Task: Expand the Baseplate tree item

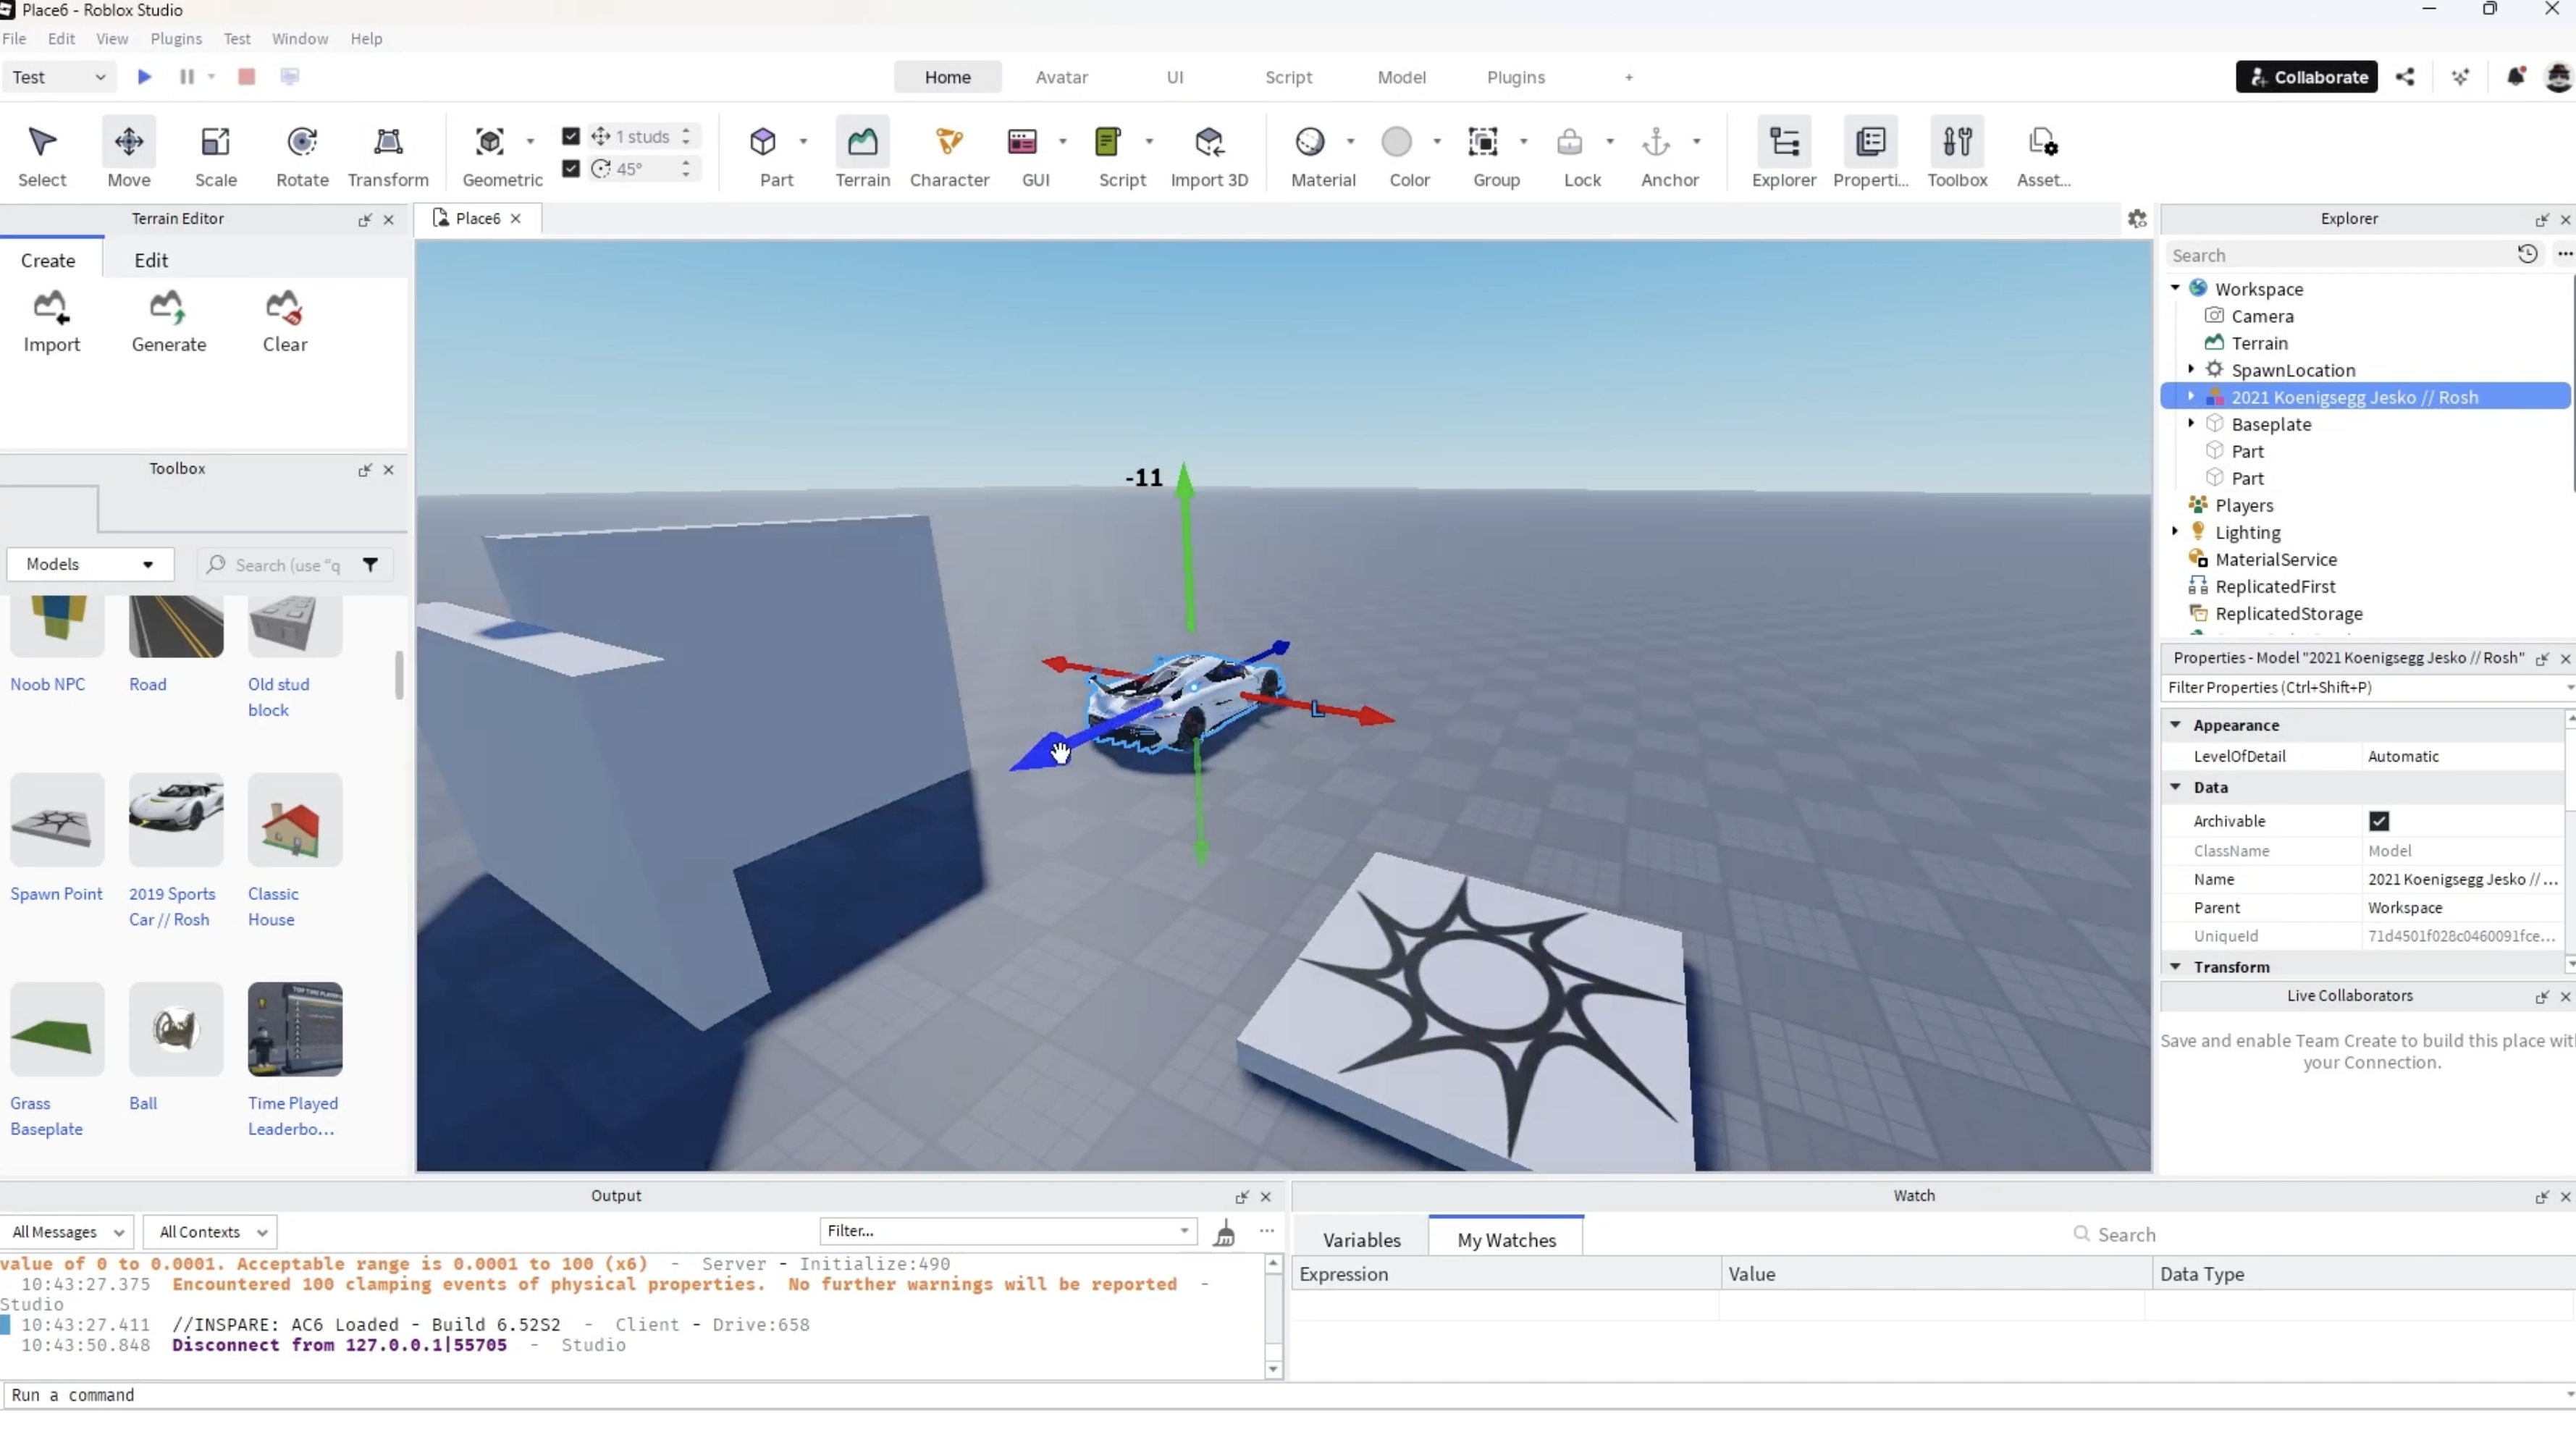Action: point(2191,423)
